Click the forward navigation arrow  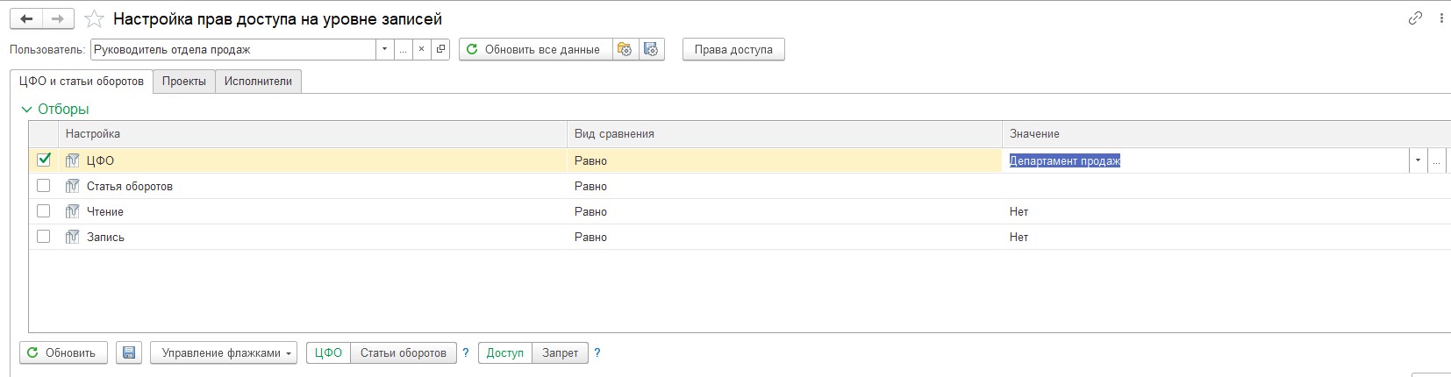(58, 18)
